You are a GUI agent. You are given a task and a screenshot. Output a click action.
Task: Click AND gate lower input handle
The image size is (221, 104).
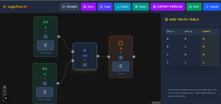73,61
